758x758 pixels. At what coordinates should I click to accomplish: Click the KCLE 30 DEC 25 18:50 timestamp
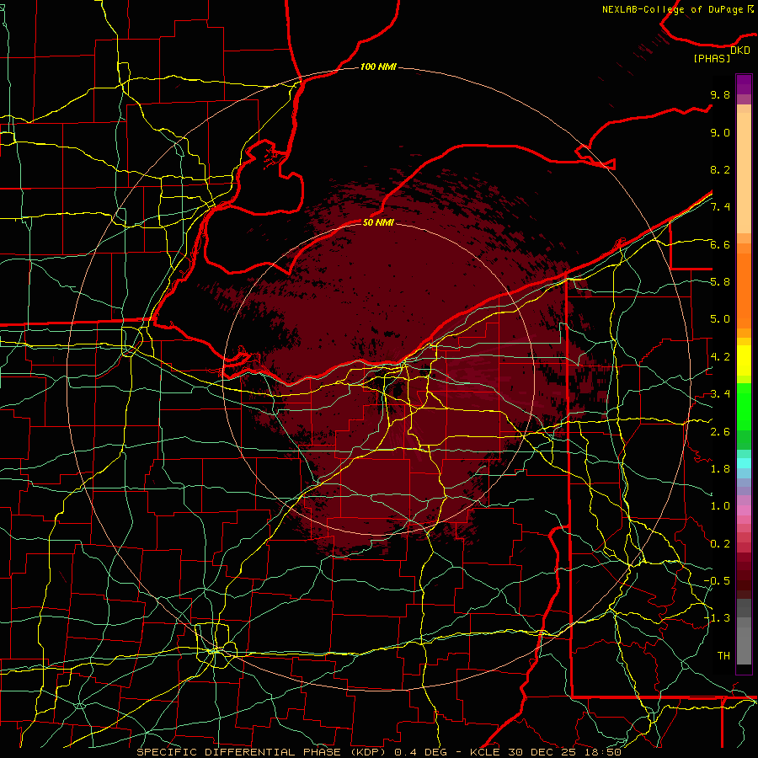coord(545,752)
